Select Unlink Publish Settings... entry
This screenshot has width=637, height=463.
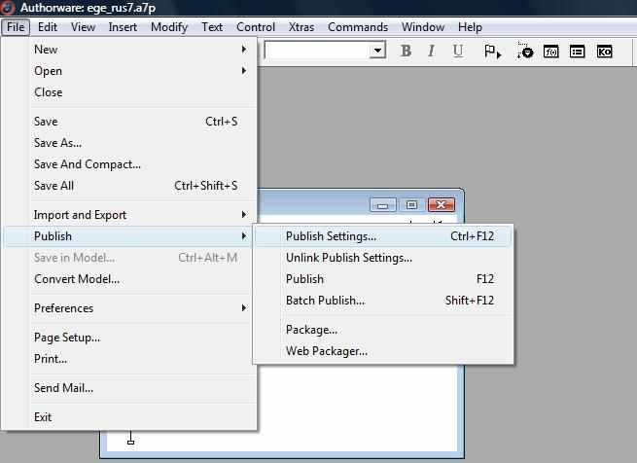(x=383, y=258)
